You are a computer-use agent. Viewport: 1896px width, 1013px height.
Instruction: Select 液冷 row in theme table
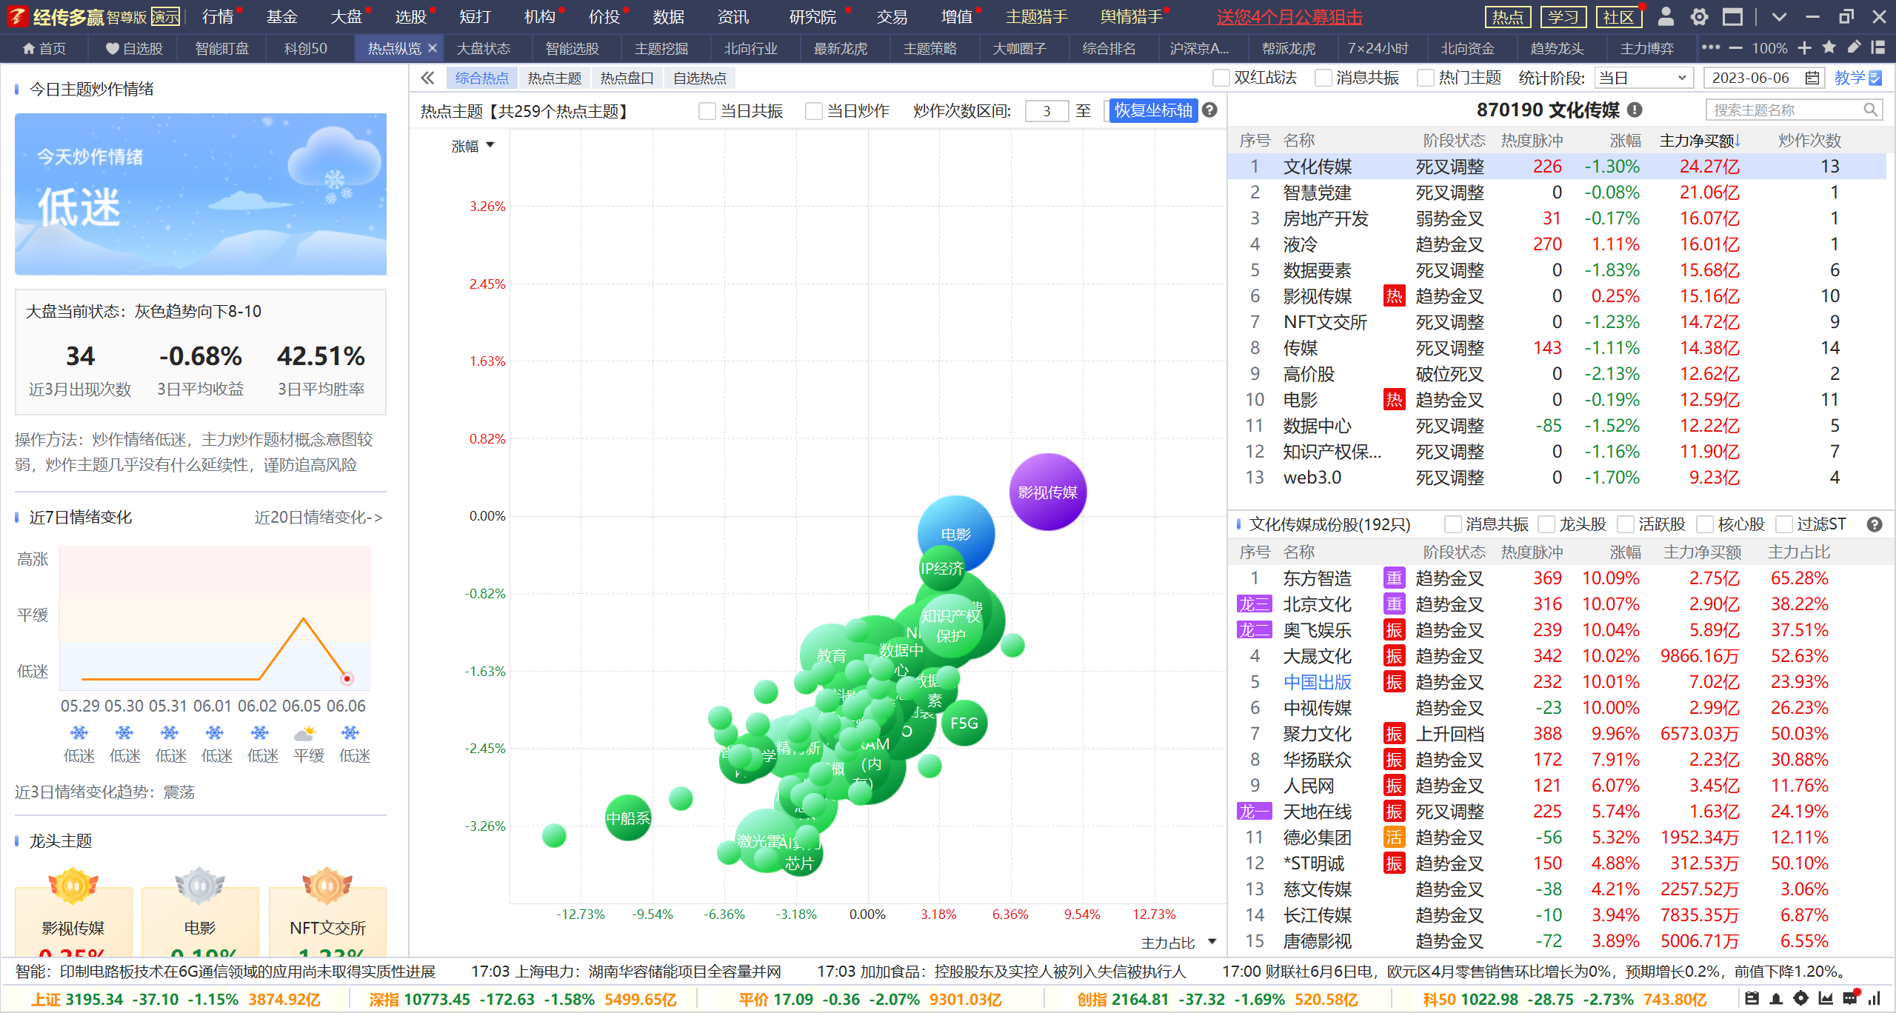(1557, 244)
